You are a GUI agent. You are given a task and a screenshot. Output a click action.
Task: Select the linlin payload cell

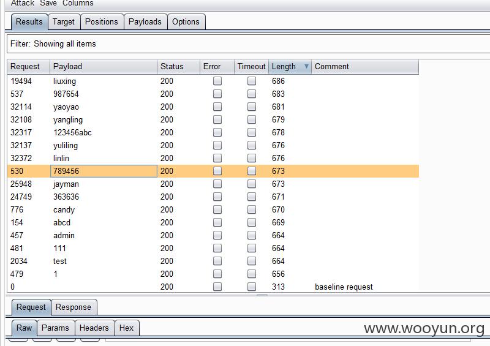pyautogui.click(x=104, y=158)
